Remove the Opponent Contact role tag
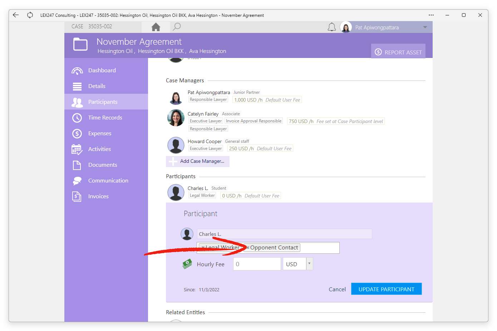 (x=247, y=248)
